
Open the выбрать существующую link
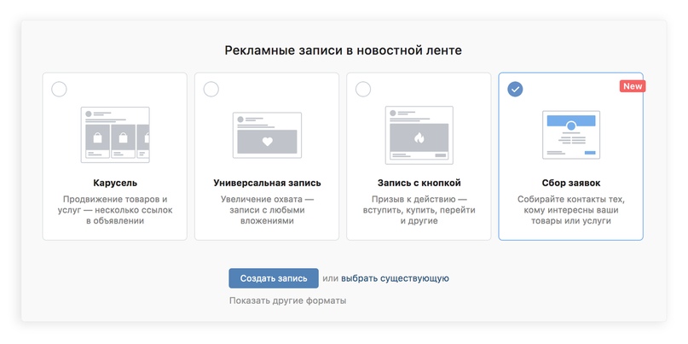(395, 278)
